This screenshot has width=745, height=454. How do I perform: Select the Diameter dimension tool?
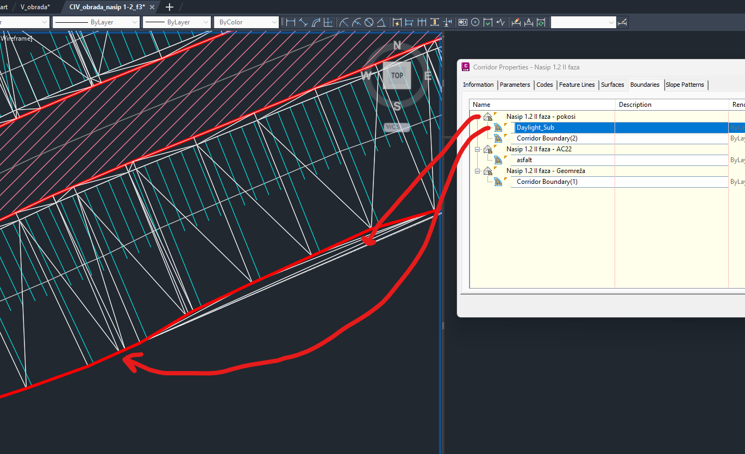369,22
